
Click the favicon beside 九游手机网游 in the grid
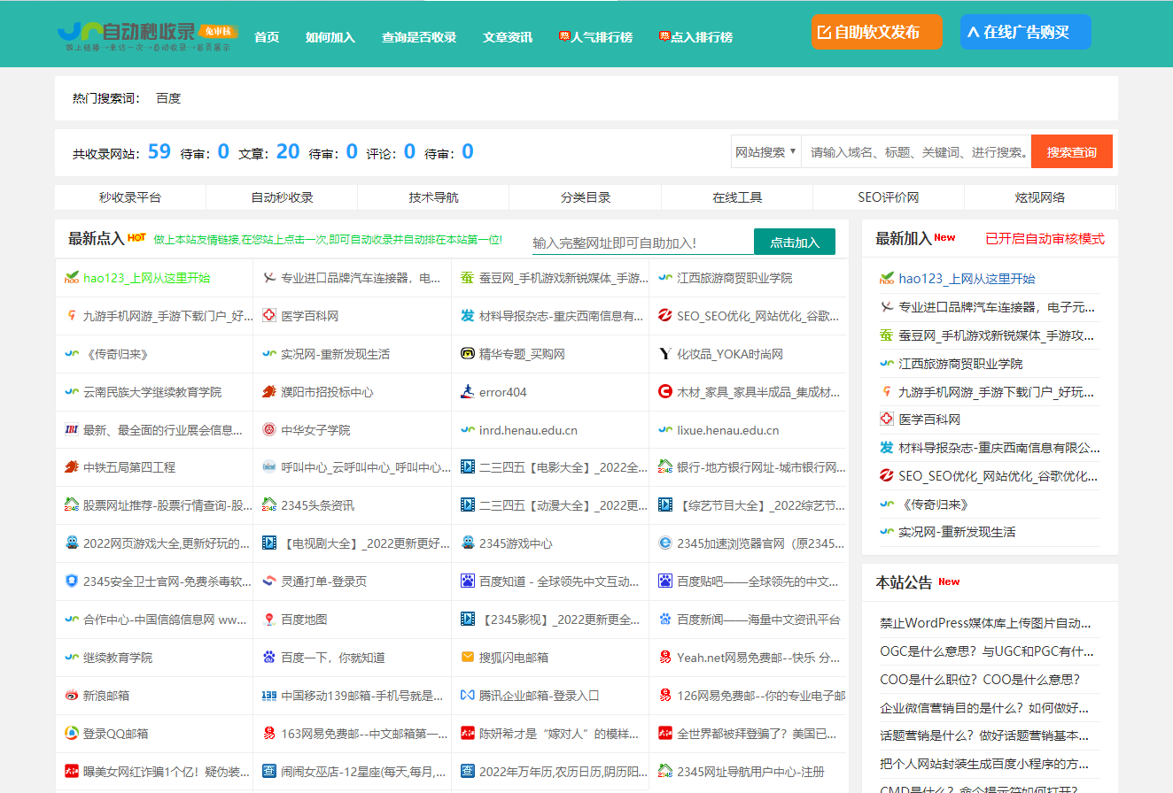pyautogui.click(x=72, y=316)
